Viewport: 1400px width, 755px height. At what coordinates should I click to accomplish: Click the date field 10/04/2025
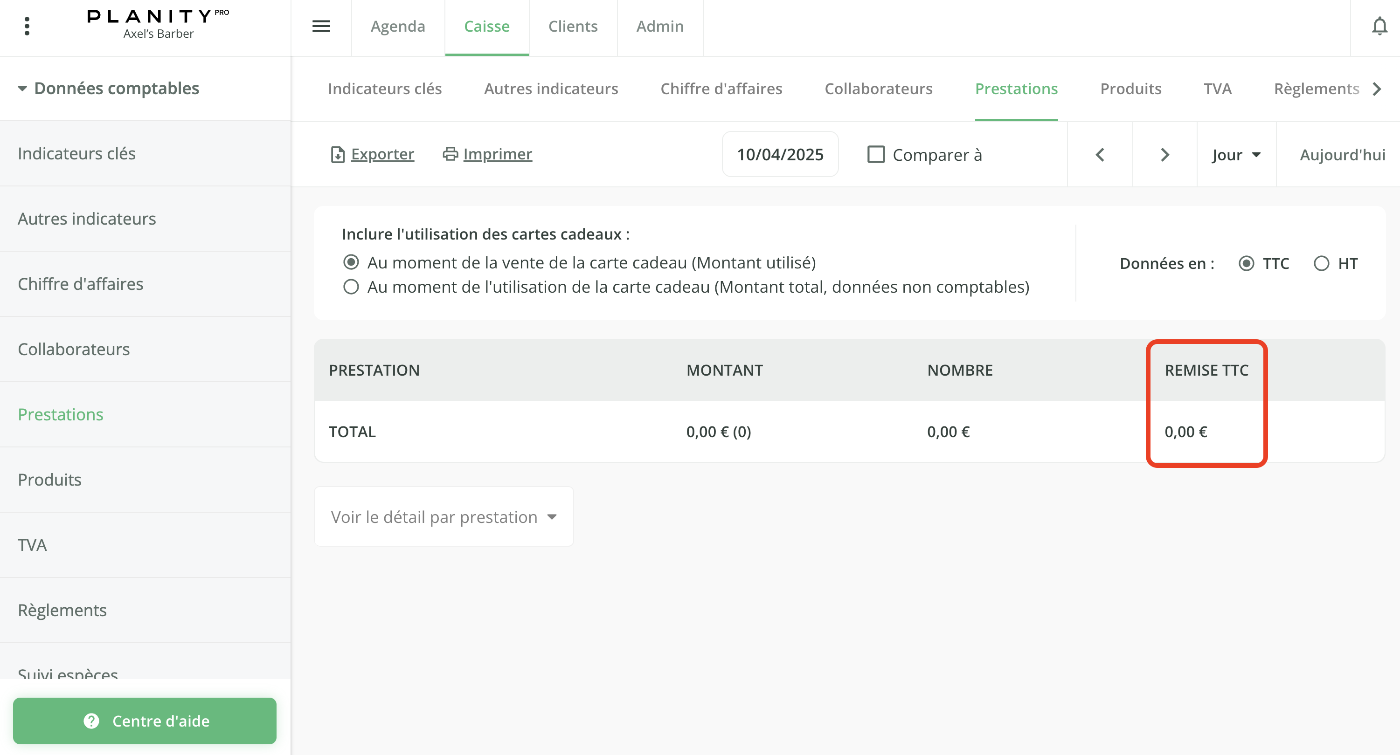[x=779, y=155]
